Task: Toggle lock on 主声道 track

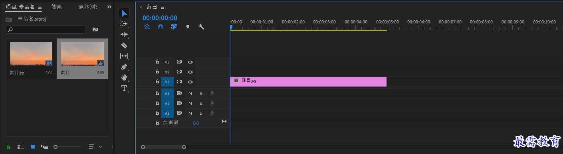Action: [x=157, y=123]
